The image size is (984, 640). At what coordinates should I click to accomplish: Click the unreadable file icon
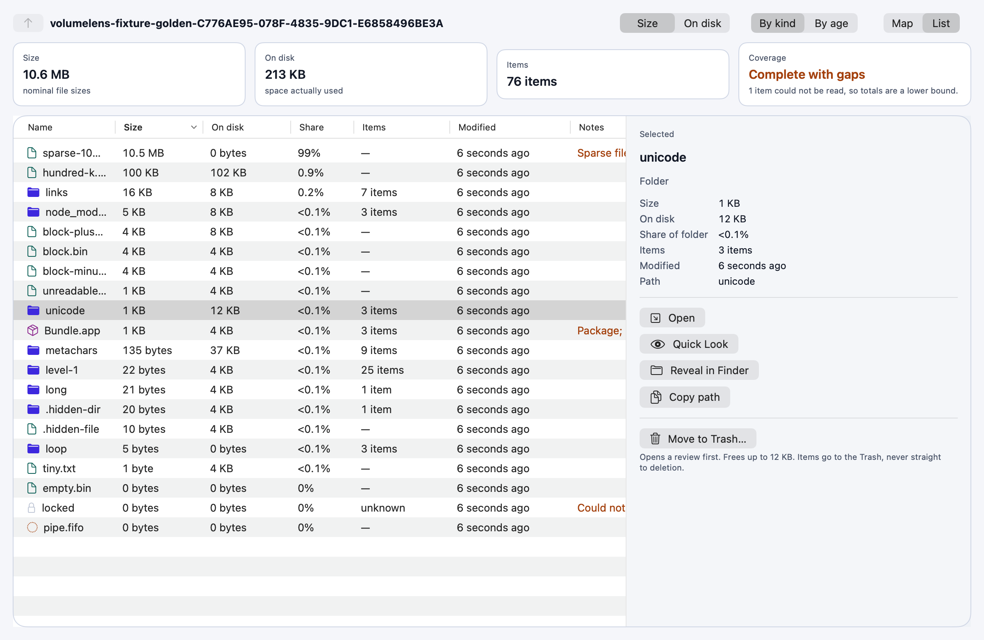tap(32, 291)
